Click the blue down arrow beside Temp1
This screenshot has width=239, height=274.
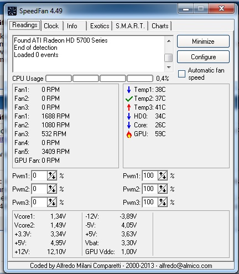coord(129,90)
